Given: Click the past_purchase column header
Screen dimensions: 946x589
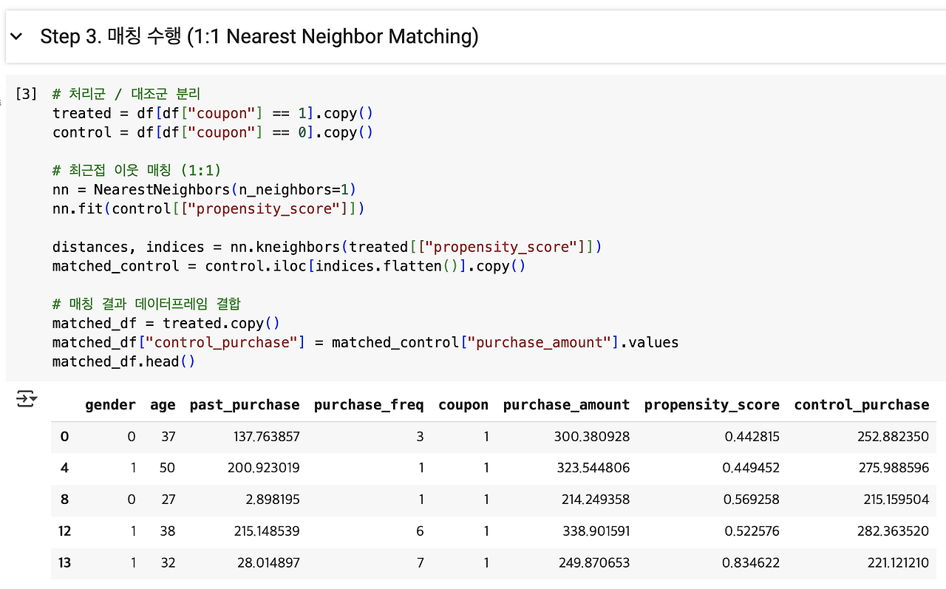Looking at the screenshot, I should point(245,405).
